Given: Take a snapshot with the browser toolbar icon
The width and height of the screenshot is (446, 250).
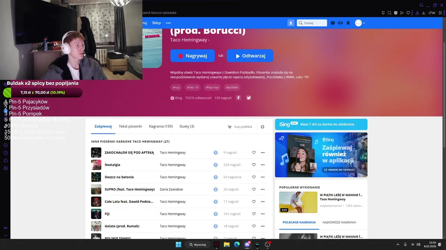Looking at the screenshot, I should (x=389, y=13).
